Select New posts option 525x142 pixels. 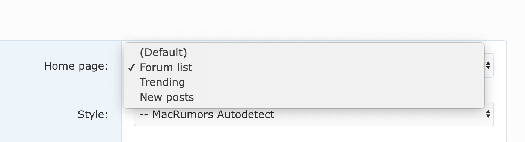tap(304, 97)
